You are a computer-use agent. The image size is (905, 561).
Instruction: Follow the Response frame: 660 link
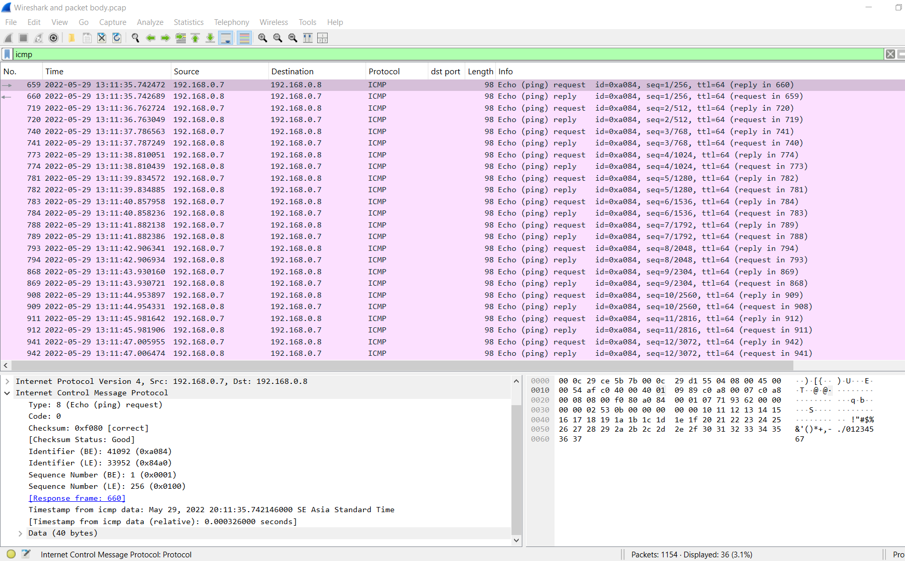point(77,498)
